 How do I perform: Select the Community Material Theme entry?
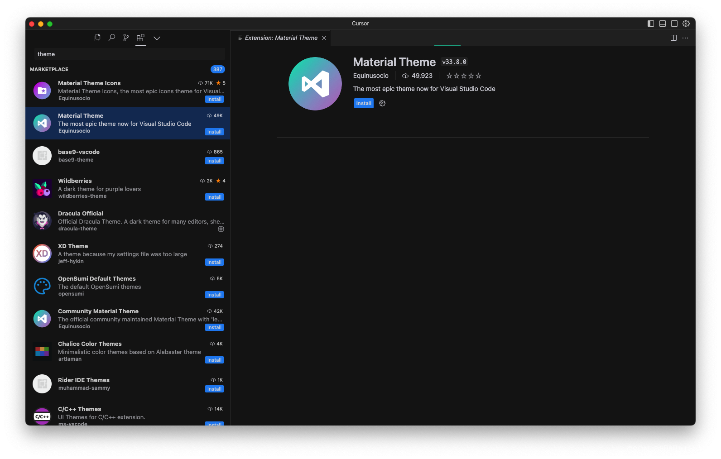[x=128, y=319]
